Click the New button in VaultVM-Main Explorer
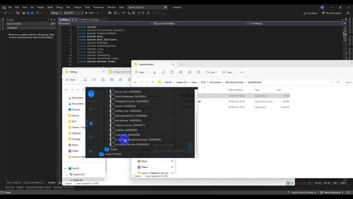Viewport: 353px width, 199px height. pyautogui.click(x=141, y=72)
